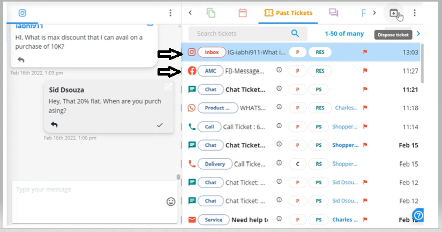Click the help question mark icon

point(418,215)
